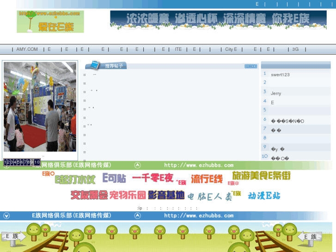
Task: Open the E起打水仗 forum section
Action: point(75,179)
